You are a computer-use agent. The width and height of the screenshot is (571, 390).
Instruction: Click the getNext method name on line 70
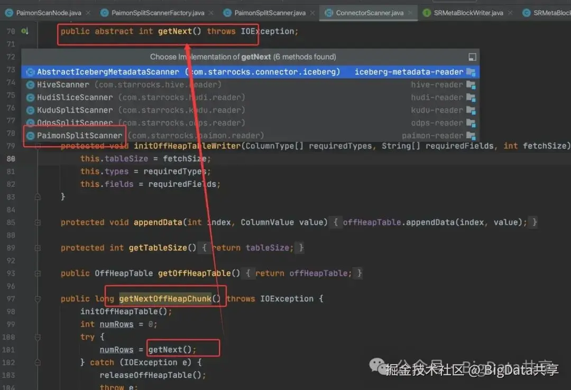pyautogui.click(x=175, y=31)
